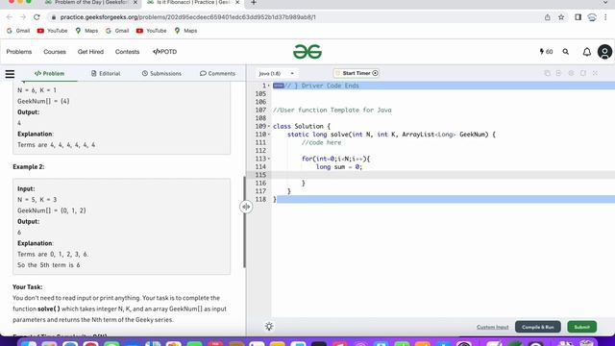615x346 pixels.
Task: Open the Contests nav item
Action: click(127, 52)
